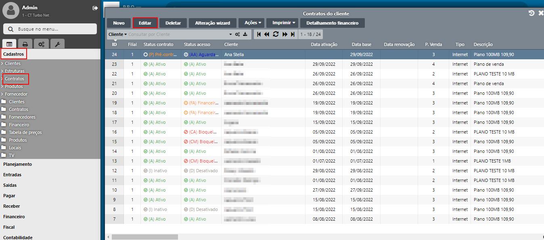
Task: Click the history icon in window header
Action: 531,13
